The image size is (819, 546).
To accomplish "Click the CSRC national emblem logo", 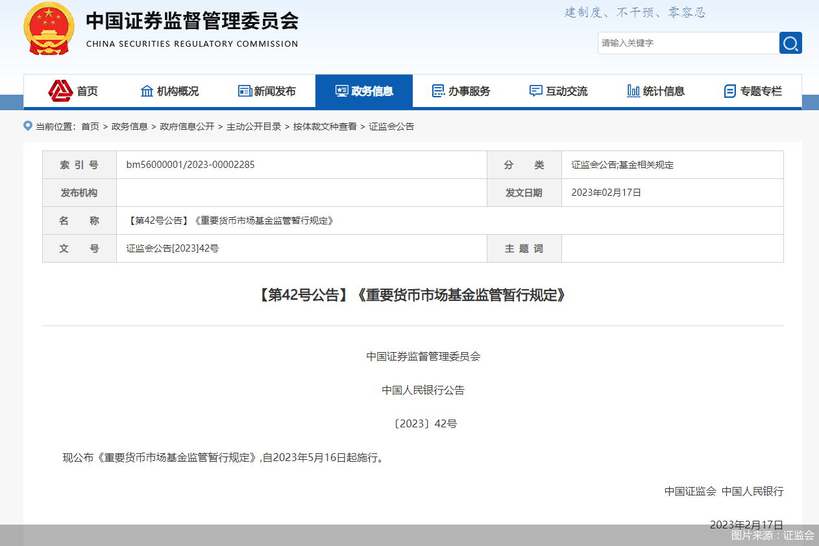I will click(x=49, y=29).
